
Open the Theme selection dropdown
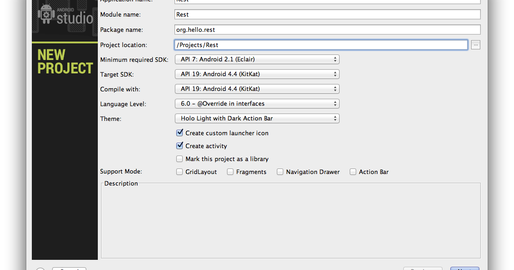[x=257, y=118]
